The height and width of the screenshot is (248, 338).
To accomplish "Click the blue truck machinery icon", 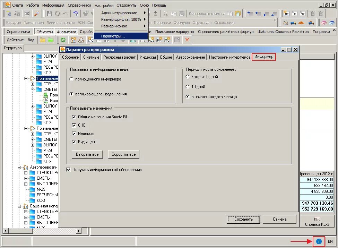I will [293, 23].
